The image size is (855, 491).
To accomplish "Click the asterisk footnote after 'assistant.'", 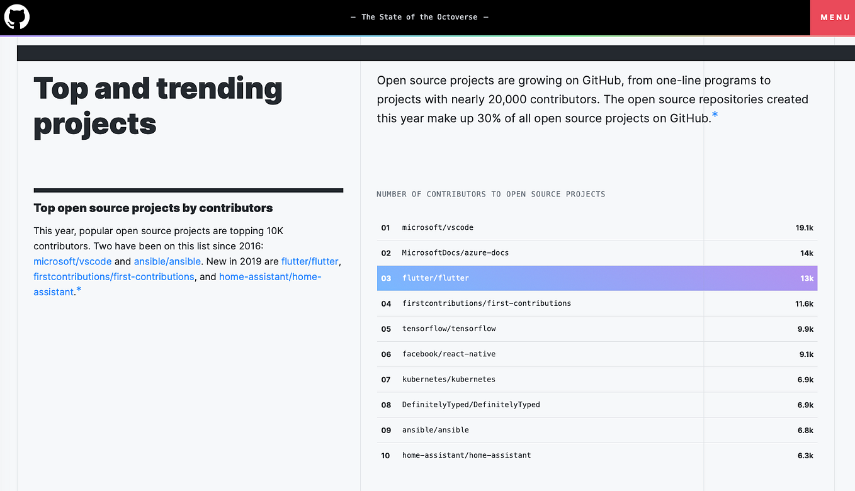I will point(79,290).
